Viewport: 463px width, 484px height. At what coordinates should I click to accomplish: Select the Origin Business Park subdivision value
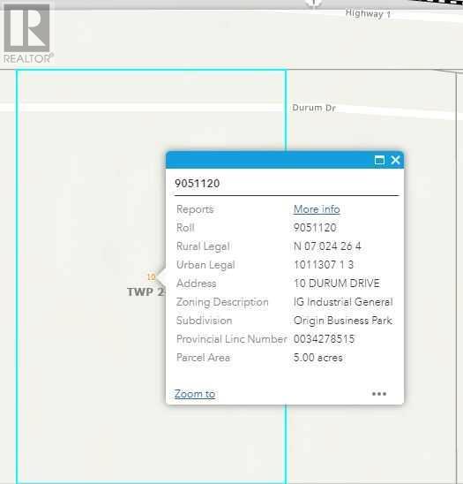(343, 321)
